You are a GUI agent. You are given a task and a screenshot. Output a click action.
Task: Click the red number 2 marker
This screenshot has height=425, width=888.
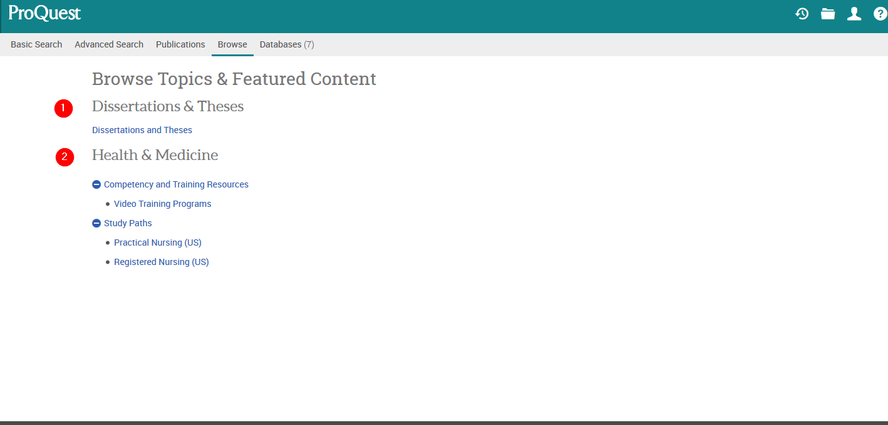(x=65, y=157)
